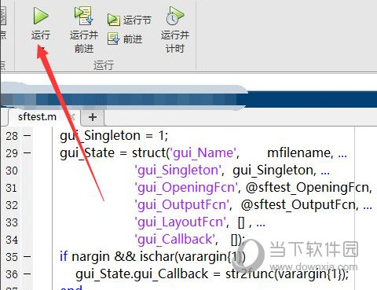Set breakpoint dash on line 28
This screenshot has width=377, height=290.
tap(27, 136)
